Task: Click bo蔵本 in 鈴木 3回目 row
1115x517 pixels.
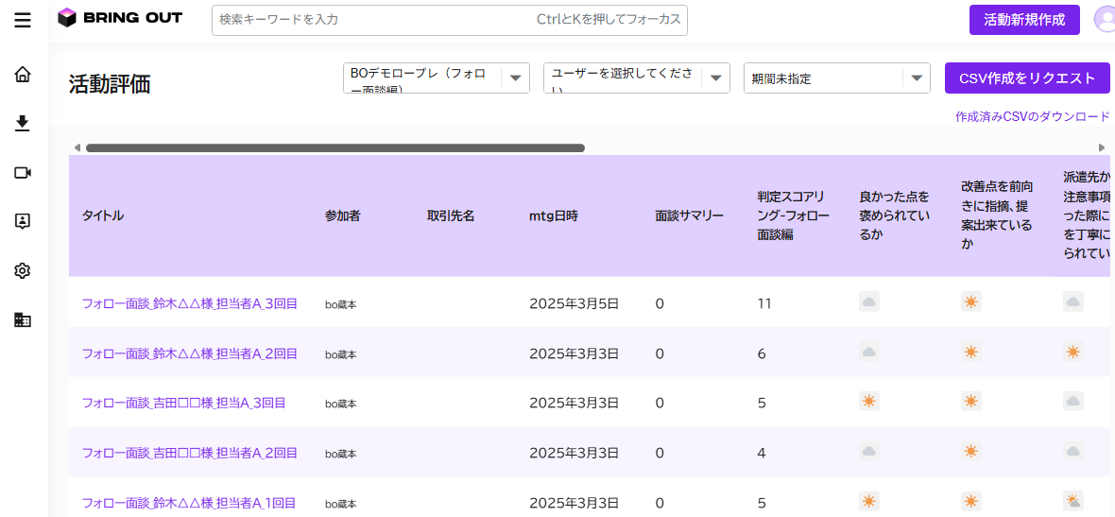Action: coord(340,304)
